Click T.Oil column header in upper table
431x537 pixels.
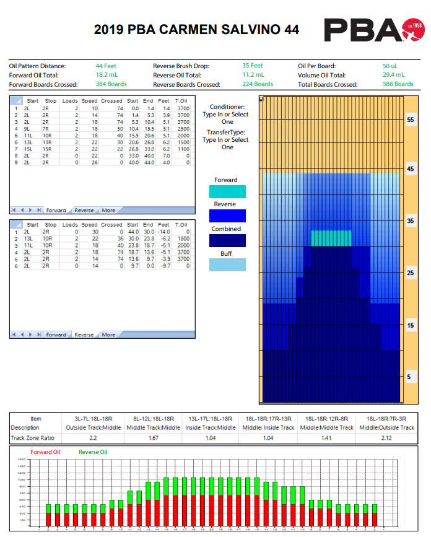(181, 101)
